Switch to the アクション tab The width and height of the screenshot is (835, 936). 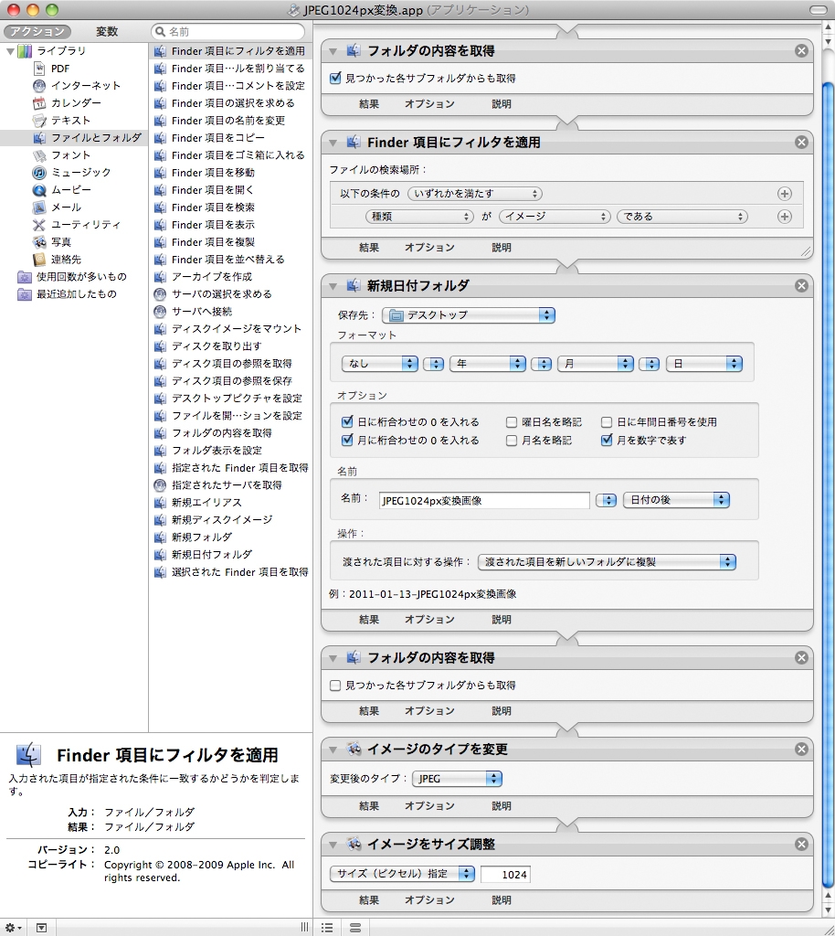point(37,32)
